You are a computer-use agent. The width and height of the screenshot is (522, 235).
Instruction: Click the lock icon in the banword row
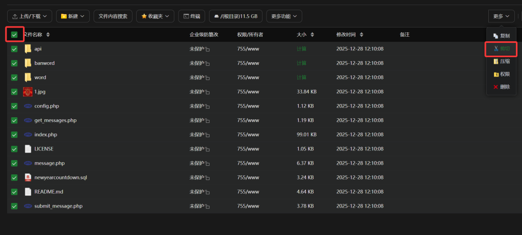click(207, 64)
